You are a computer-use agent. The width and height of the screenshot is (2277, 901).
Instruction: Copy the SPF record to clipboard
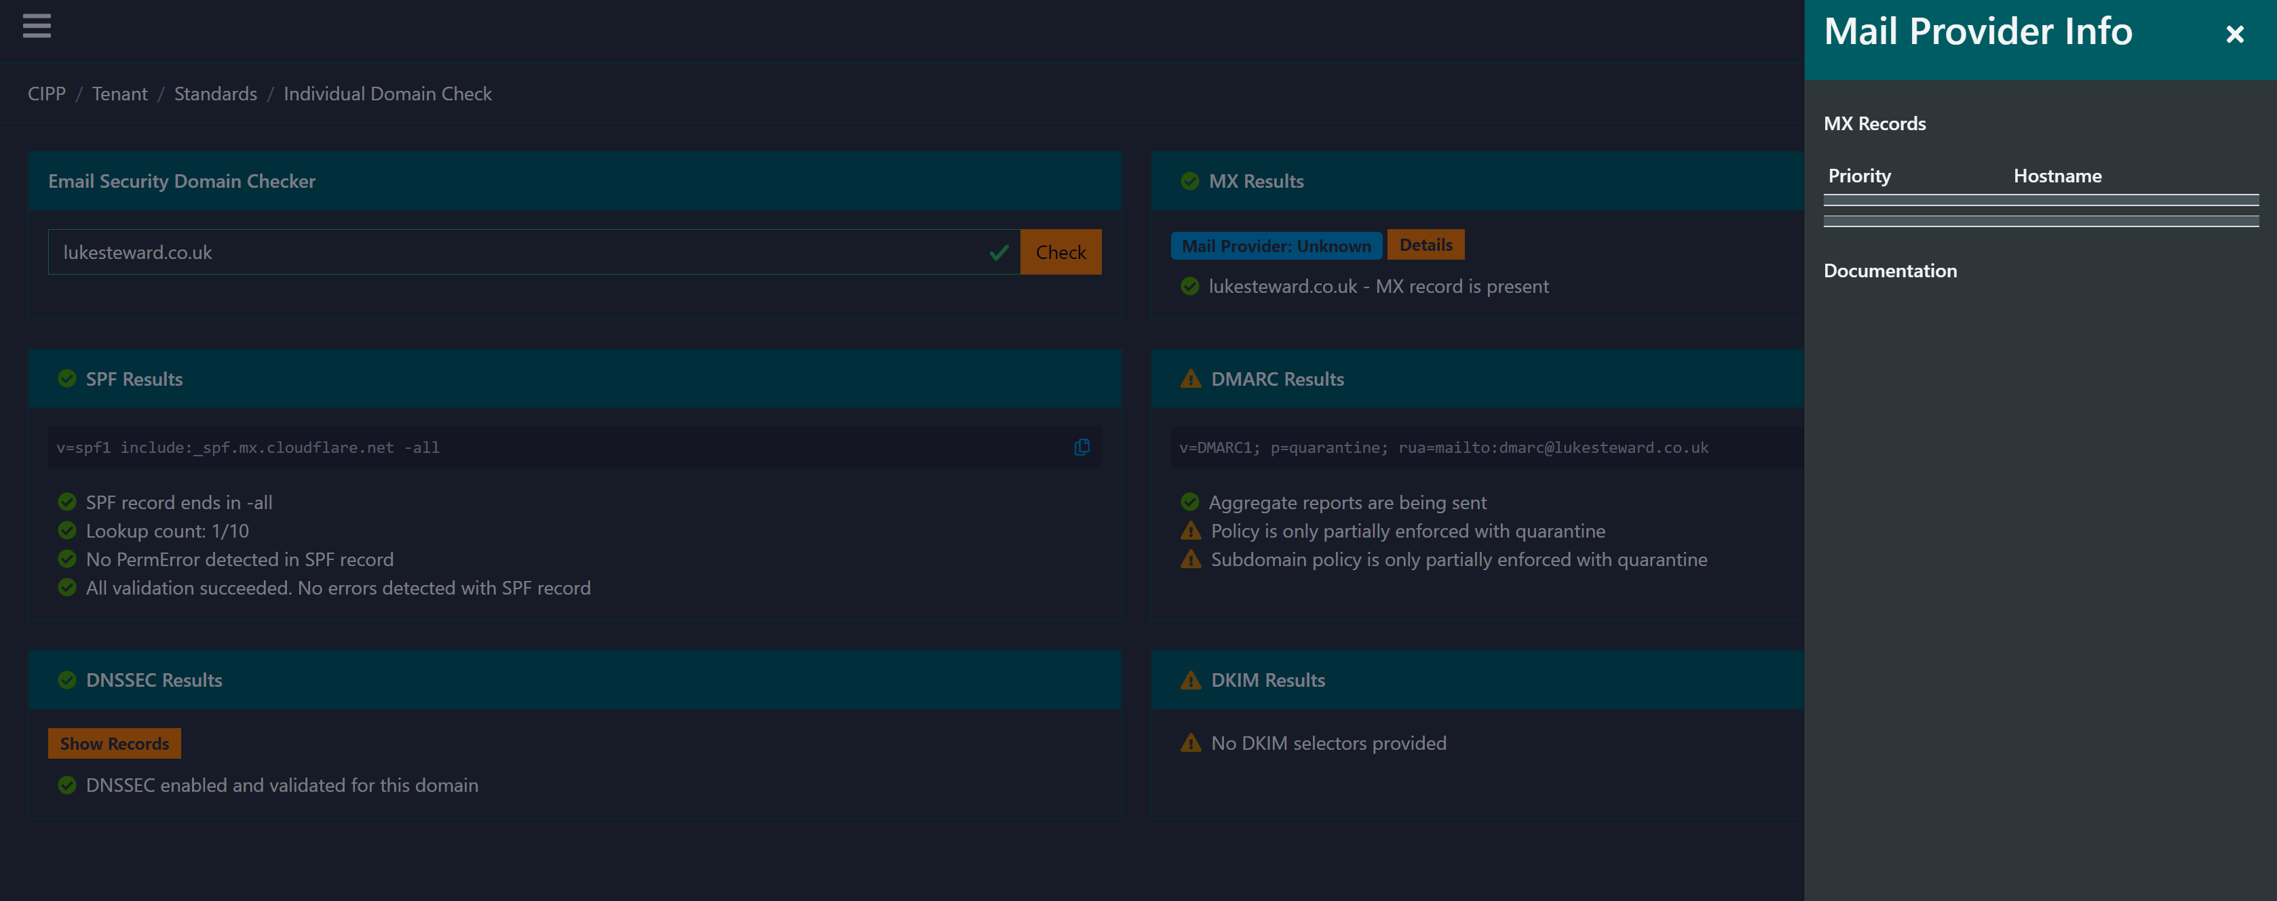tap(1081, 447)
